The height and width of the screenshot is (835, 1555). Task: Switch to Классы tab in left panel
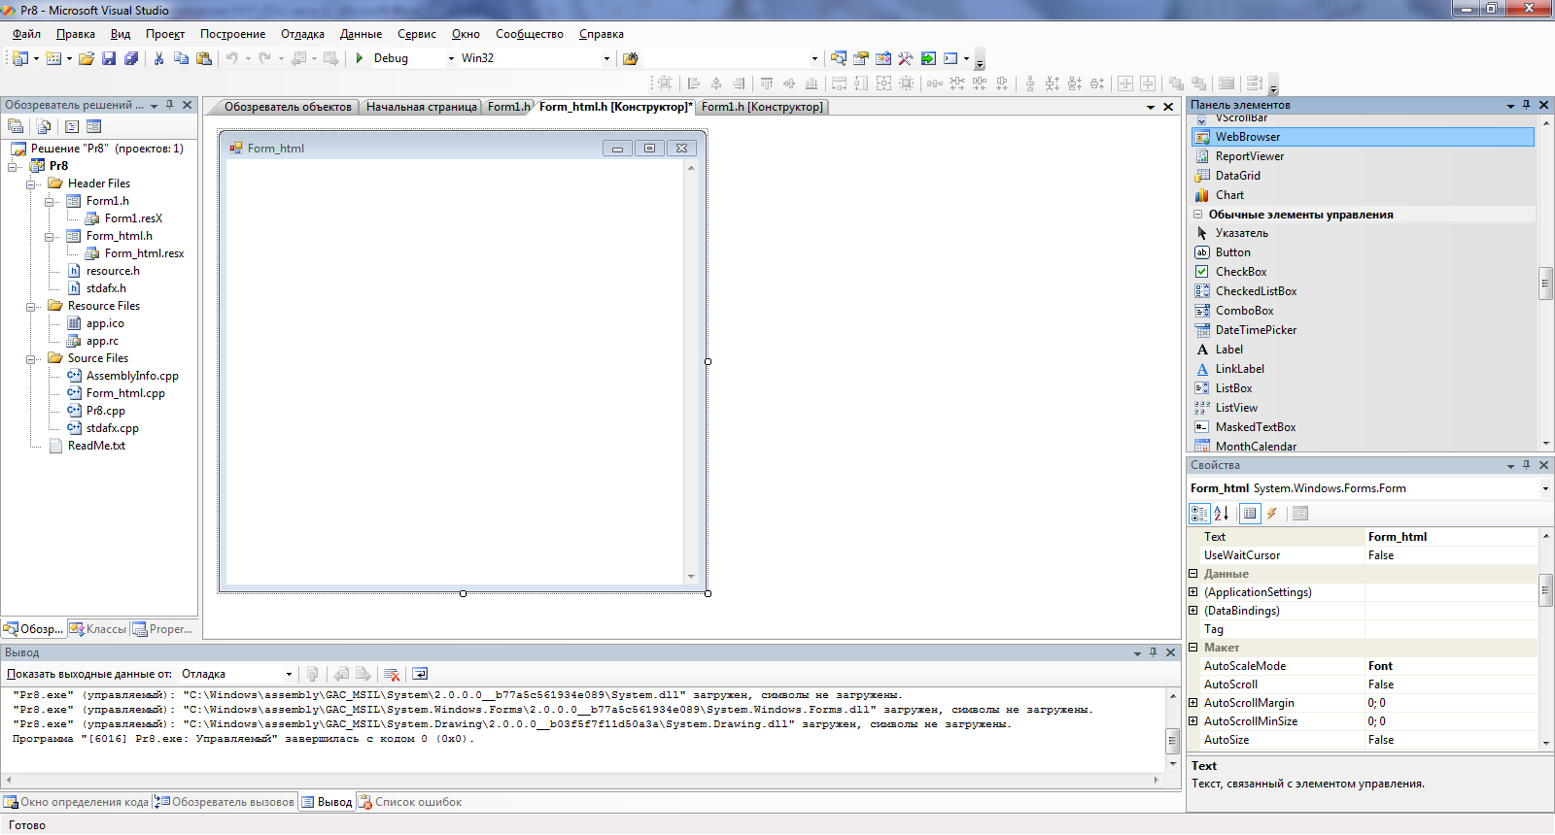[98, 629]
